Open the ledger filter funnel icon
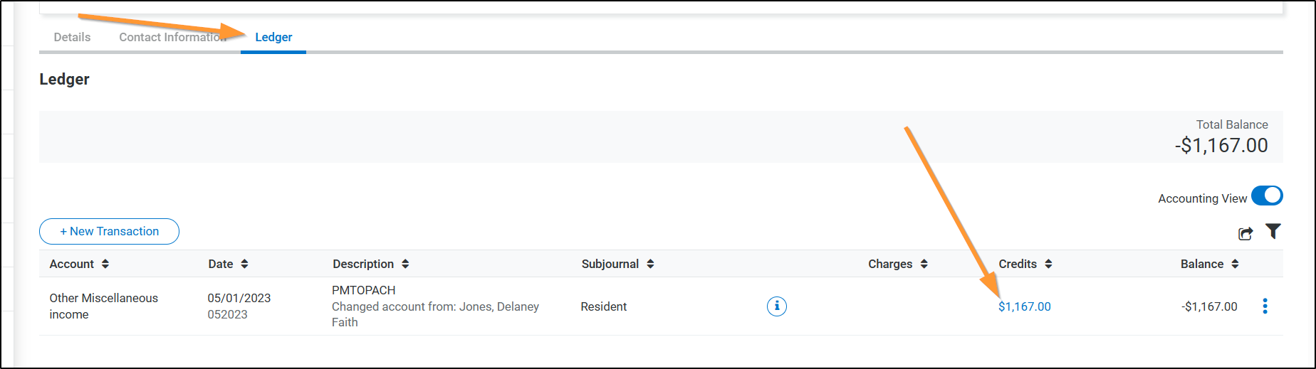Viewport: 1316px width, 369px height. [x=1273, y=231]
